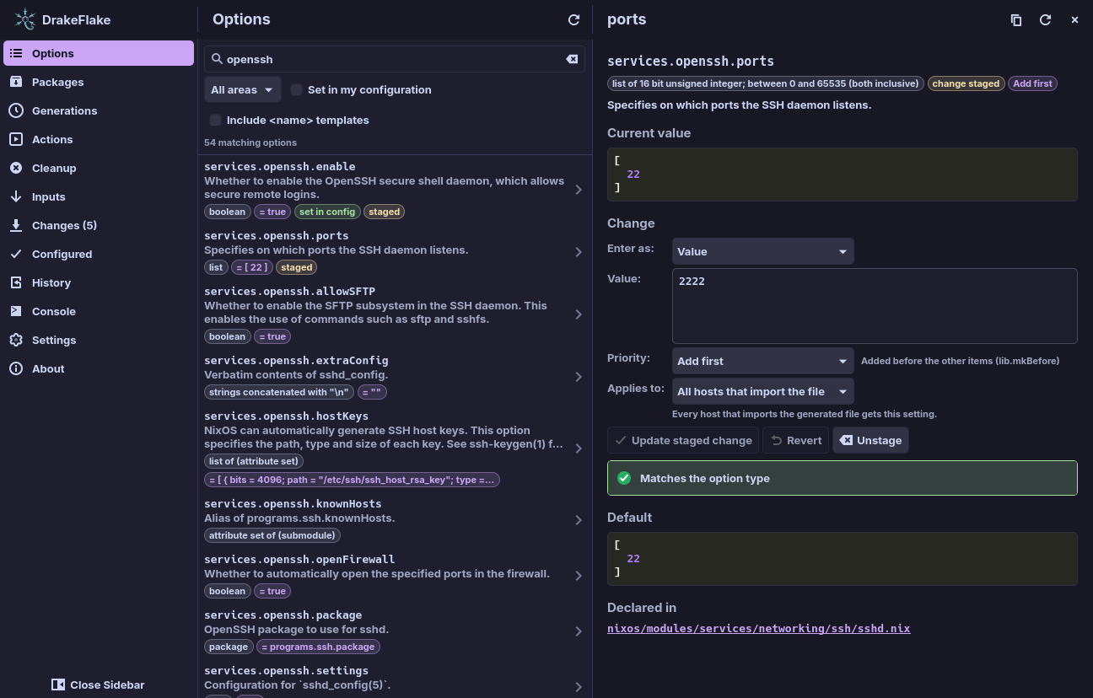Viewport: 1093px width, 698px height.
Task: Tick 'Set in my configuration' checkbox
Action: (x=297, y=89)
